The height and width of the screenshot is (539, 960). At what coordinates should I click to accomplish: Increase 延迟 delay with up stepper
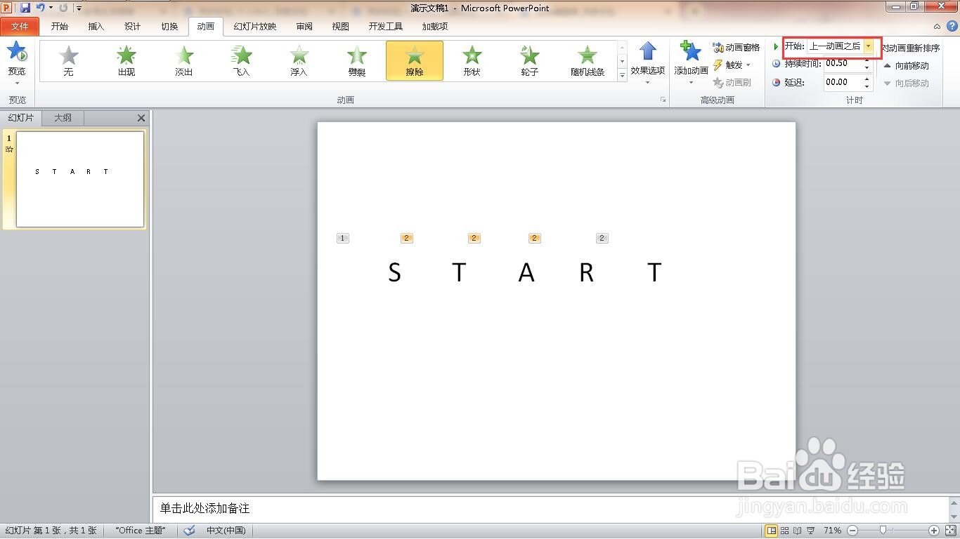click(x=867, y=79)
